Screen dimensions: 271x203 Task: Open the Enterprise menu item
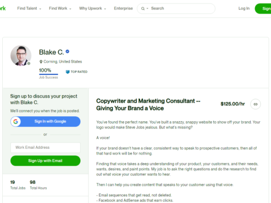(123, 8)
